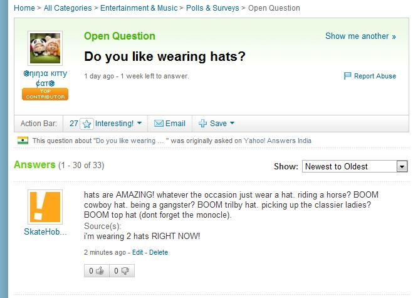Click Show me another link
This screenshot has height=298, width=413.
[360, 36]
